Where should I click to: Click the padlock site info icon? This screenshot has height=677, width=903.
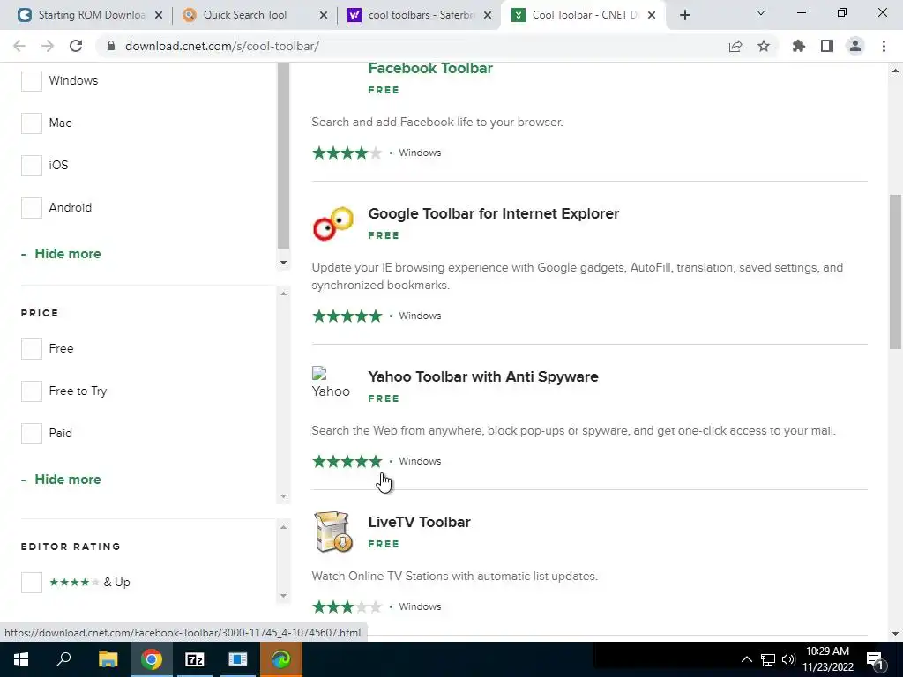[111, 46]
